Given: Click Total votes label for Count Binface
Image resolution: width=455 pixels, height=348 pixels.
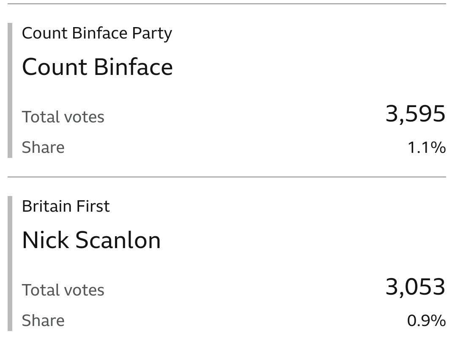Looking at the screenshot, I should [x=63, y=117].
